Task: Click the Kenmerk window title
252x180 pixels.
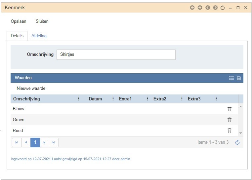Action: 15,8
